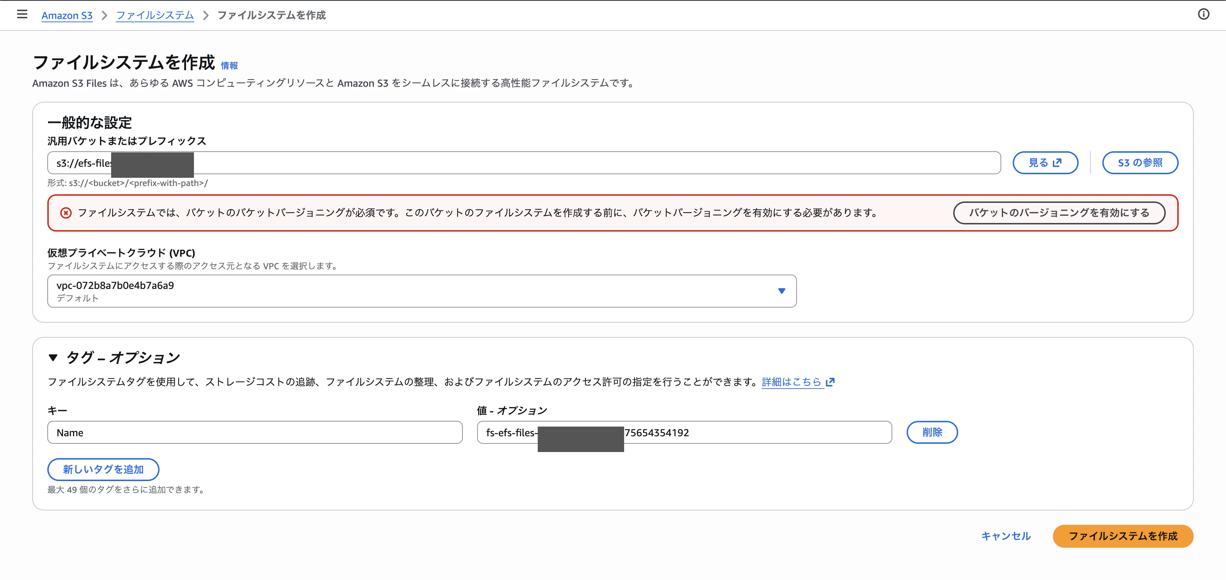The height and width of the screenshot is (580, 1226).
Task: Click the format hint text s3://<bucket>/<prefix-with-path>/
Action: 128,183
